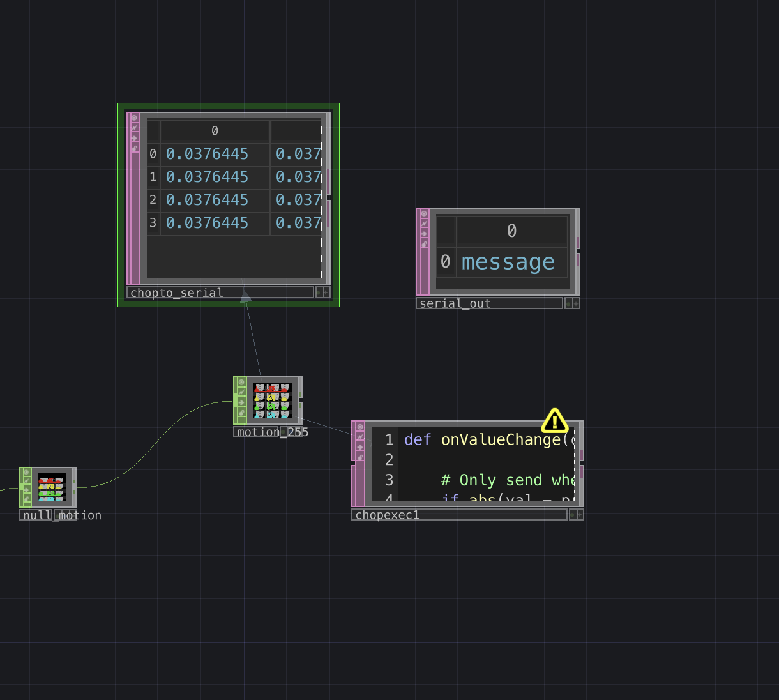779x700 pixels.
Task: Toggle the viewer active flag on chopto_serial
Action: tap(134, 118)
